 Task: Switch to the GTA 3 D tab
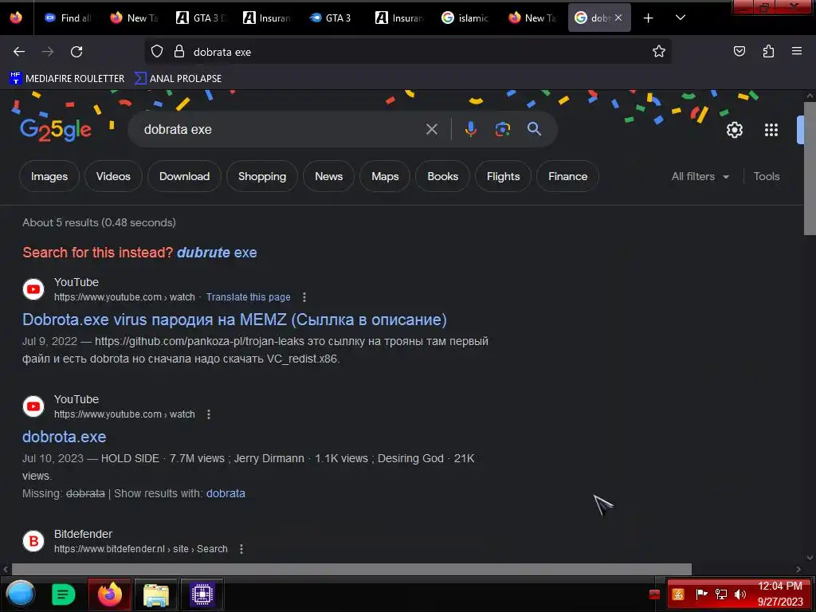201,18
